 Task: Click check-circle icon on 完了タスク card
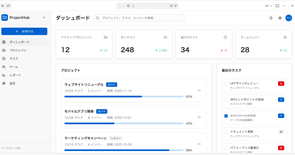tap(165, 37)
